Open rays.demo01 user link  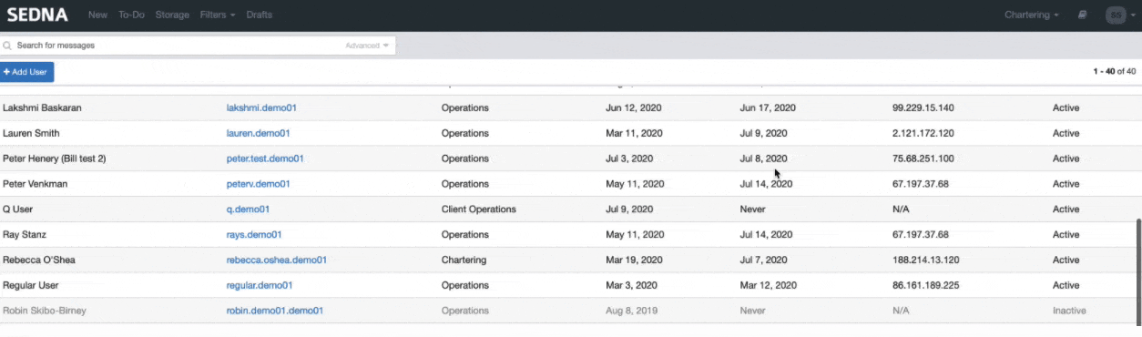pos(254,235)
